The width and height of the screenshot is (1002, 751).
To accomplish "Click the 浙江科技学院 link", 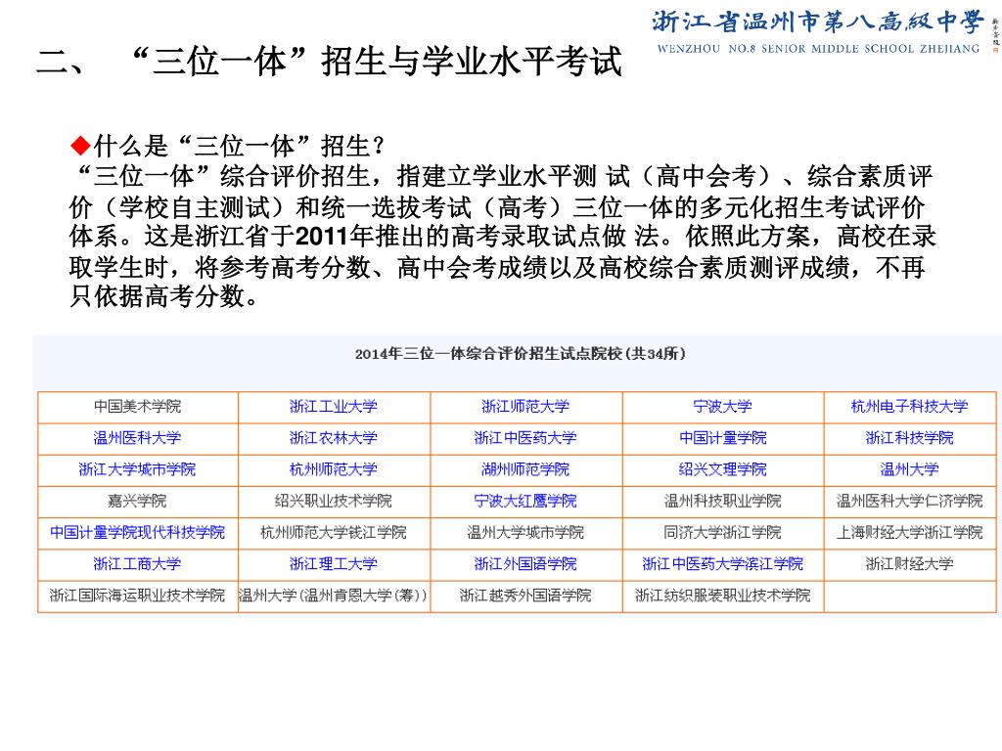I will (x=909, y=438).
